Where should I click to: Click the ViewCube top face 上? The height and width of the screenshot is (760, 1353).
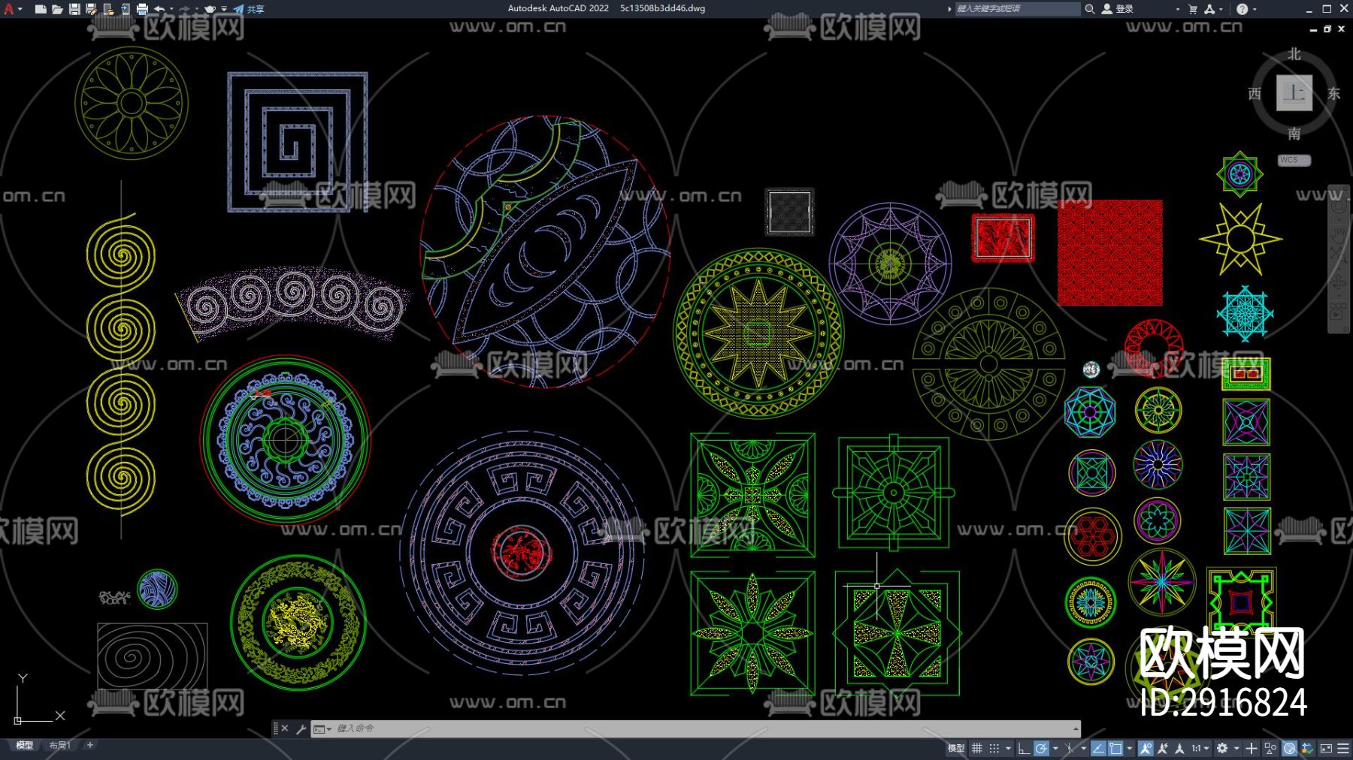(x=1294, y=92)
